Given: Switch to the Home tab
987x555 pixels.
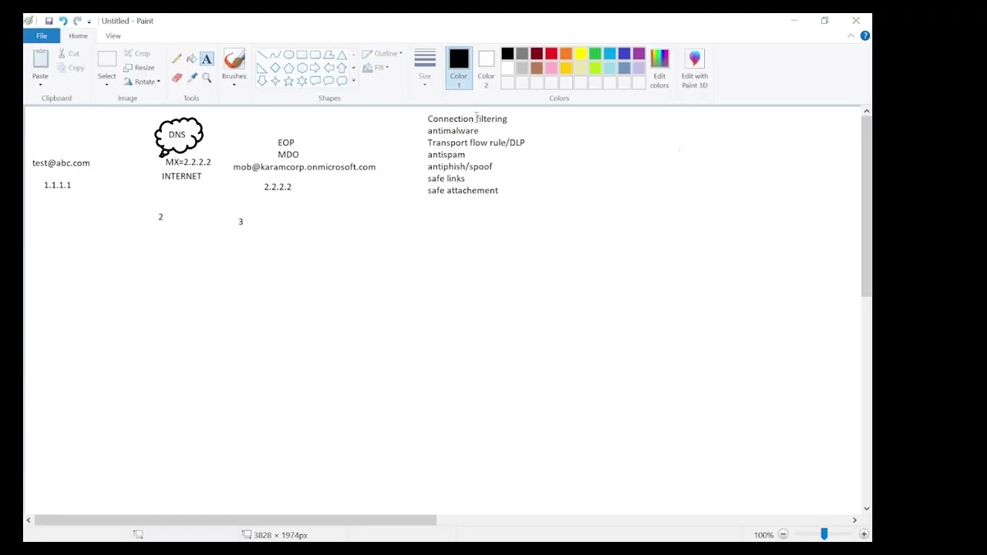Looking at the screenshot, I should click(x=78, y=35).
